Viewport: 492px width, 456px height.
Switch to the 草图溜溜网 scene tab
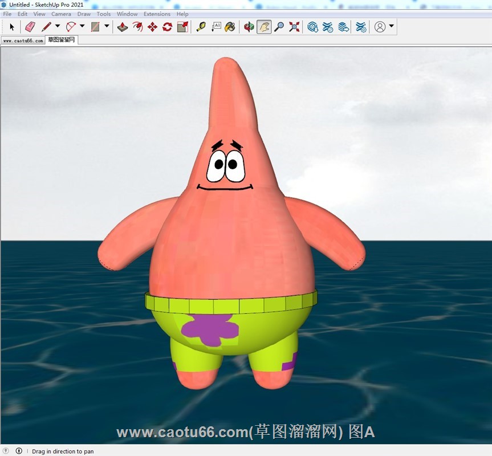62,39
